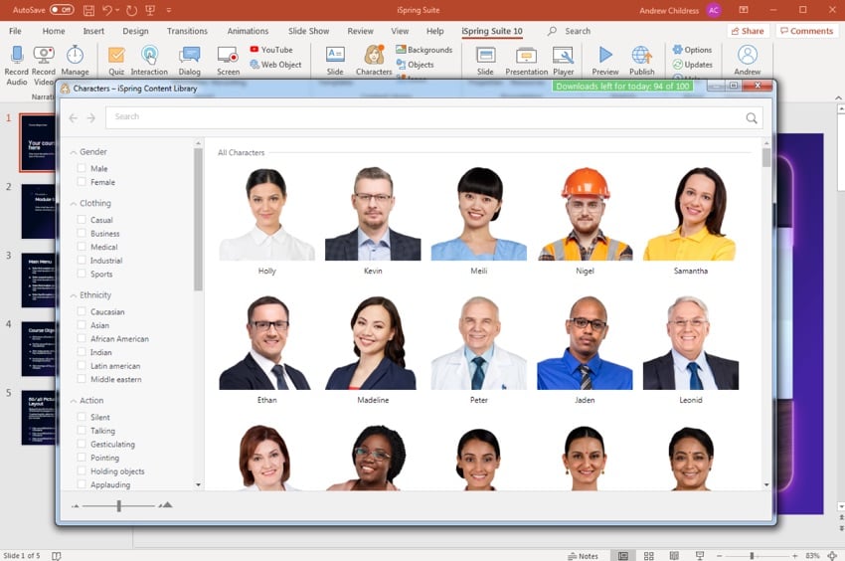Image resolution: width=845 pixels, height=561 pixels.
Task: Tick the Asian ethnicity checkbox
Action: (82, 325)
